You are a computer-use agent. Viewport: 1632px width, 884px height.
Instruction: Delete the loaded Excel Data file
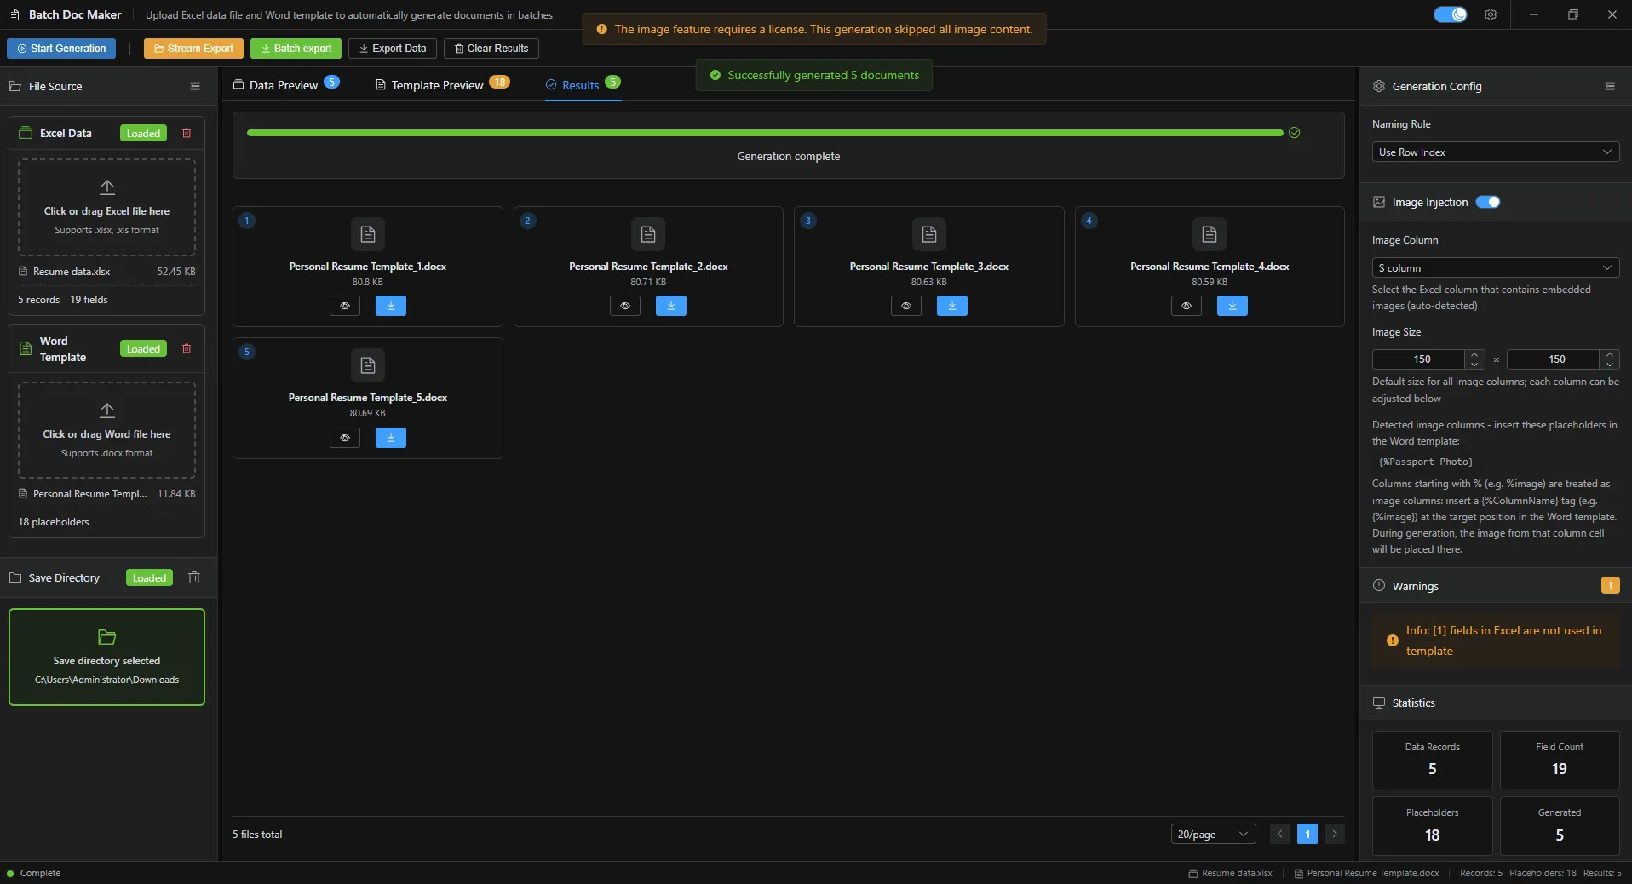coord(187,133)
